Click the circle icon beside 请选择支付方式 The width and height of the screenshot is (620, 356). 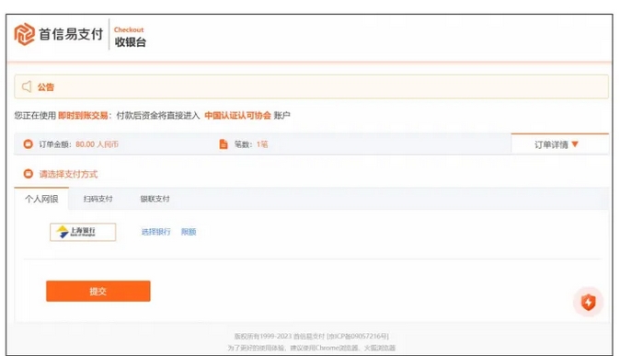29,174
